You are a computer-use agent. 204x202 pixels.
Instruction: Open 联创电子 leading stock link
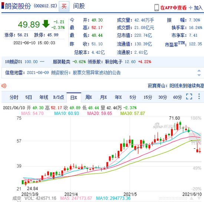click(114, 62)
